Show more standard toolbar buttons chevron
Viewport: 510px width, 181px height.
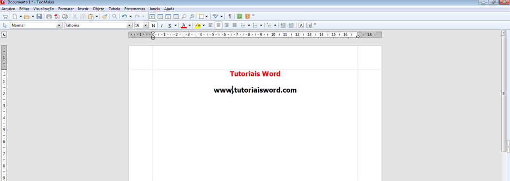[254, 15]
